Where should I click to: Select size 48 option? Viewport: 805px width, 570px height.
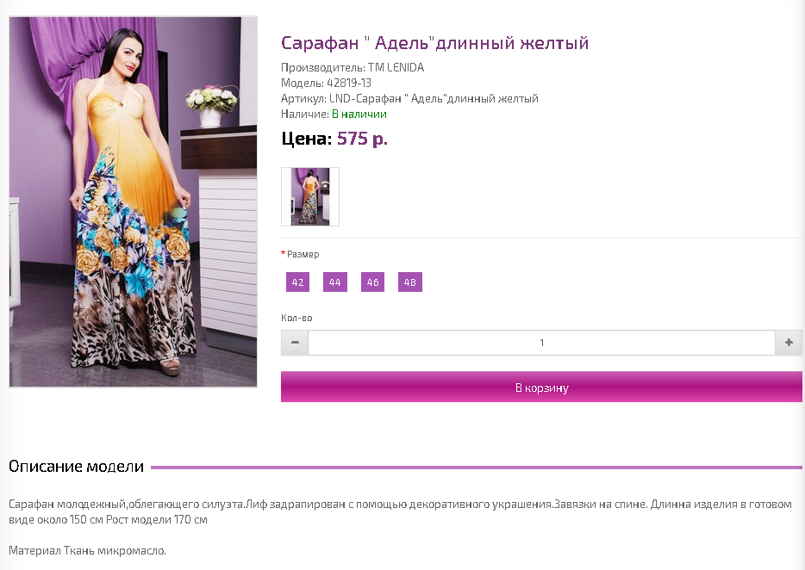(x=409, y=282)
